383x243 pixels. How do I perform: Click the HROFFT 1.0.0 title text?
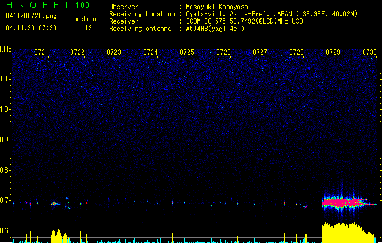(47, 5)
